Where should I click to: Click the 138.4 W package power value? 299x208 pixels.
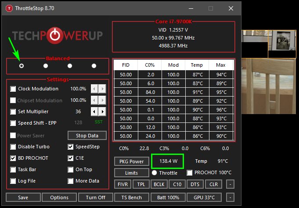167,161
